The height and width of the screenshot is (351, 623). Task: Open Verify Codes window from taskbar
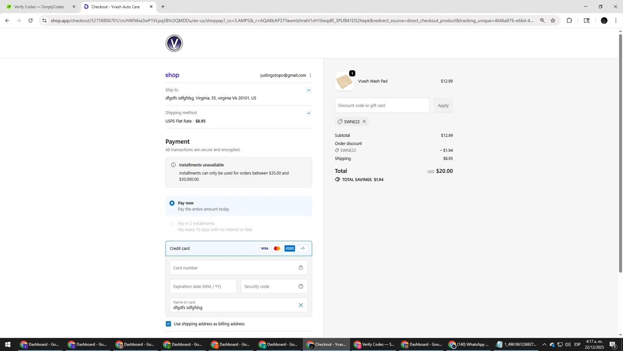pos(374,344)
